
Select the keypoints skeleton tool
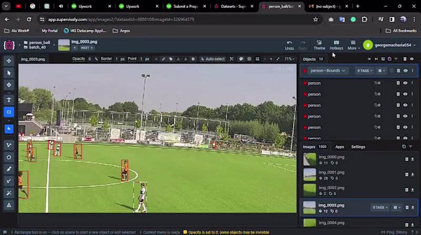tap(9, 100)
